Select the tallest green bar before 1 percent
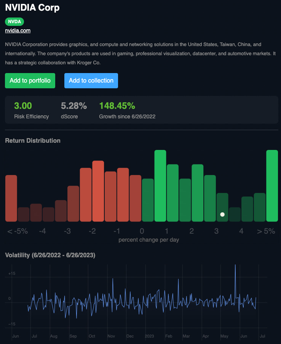 tap(160, 186)
